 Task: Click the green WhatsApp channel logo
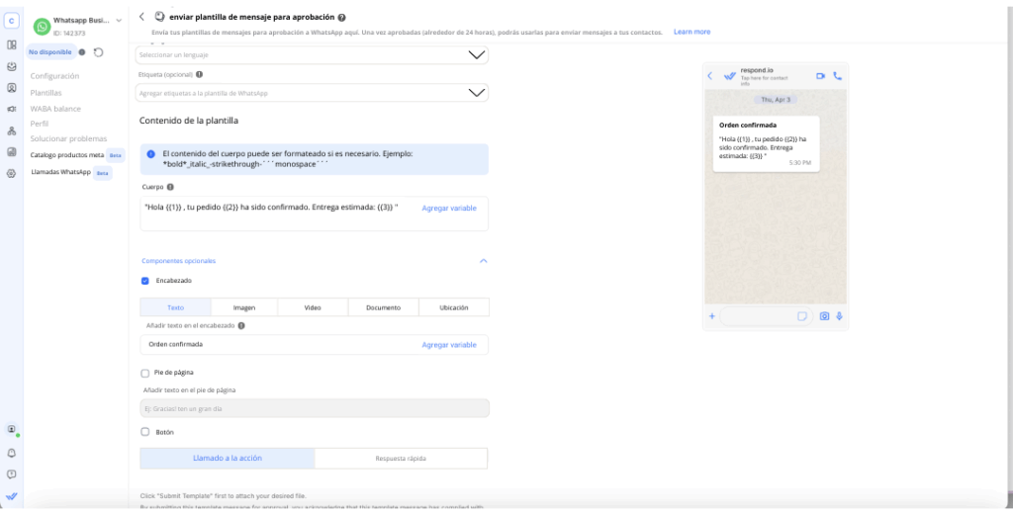[x=42, y=27]
